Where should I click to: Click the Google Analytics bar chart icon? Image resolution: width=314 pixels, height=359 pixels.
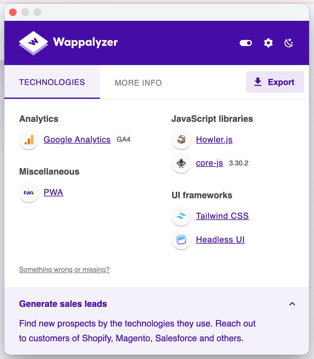[29, 140]
